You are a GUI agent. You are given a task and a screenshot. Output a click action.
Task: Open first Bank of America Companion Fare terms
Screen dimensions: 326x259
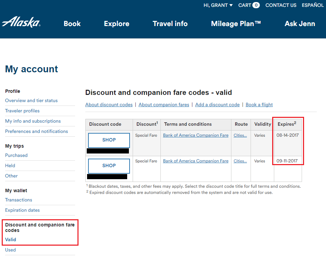[195, 135]
